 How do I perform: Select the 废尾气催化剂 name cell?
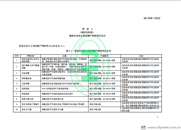(x=29, y=99)
